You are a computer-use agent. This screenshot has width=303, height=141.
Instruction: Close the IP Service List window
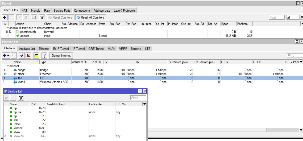(144, 91)
